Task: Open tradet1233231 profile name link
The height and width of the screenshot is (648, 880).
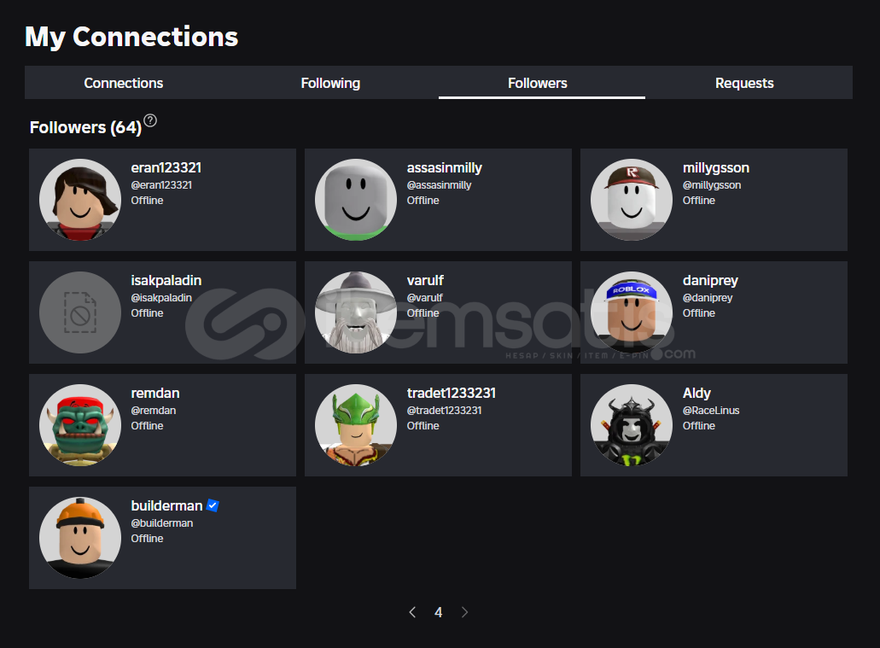Action: coord(451,394)
